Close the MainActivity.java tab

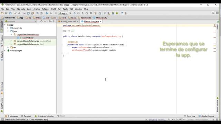[x=100, y=21]
